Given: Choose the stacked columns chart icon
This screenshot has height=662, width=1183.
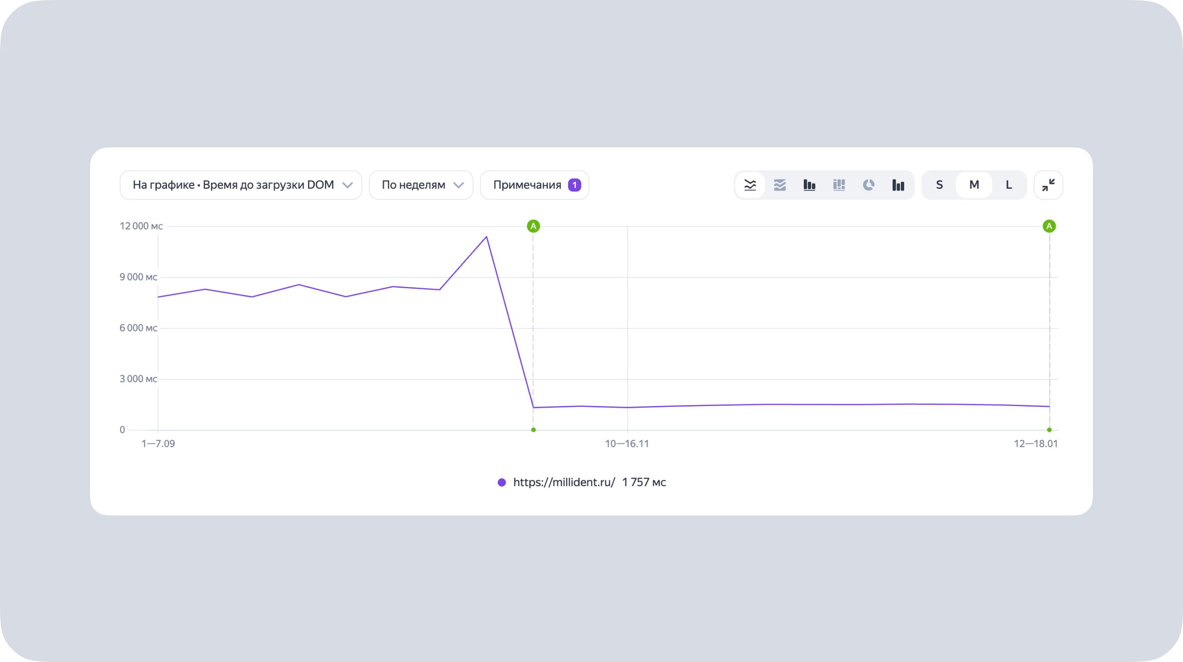Looking at the screenshot, I should (x=839, y=185).
